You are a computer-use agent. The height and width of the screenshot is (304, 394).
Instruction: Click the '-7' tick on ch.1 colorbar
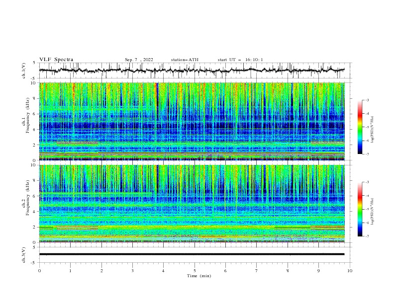point(367,154)
